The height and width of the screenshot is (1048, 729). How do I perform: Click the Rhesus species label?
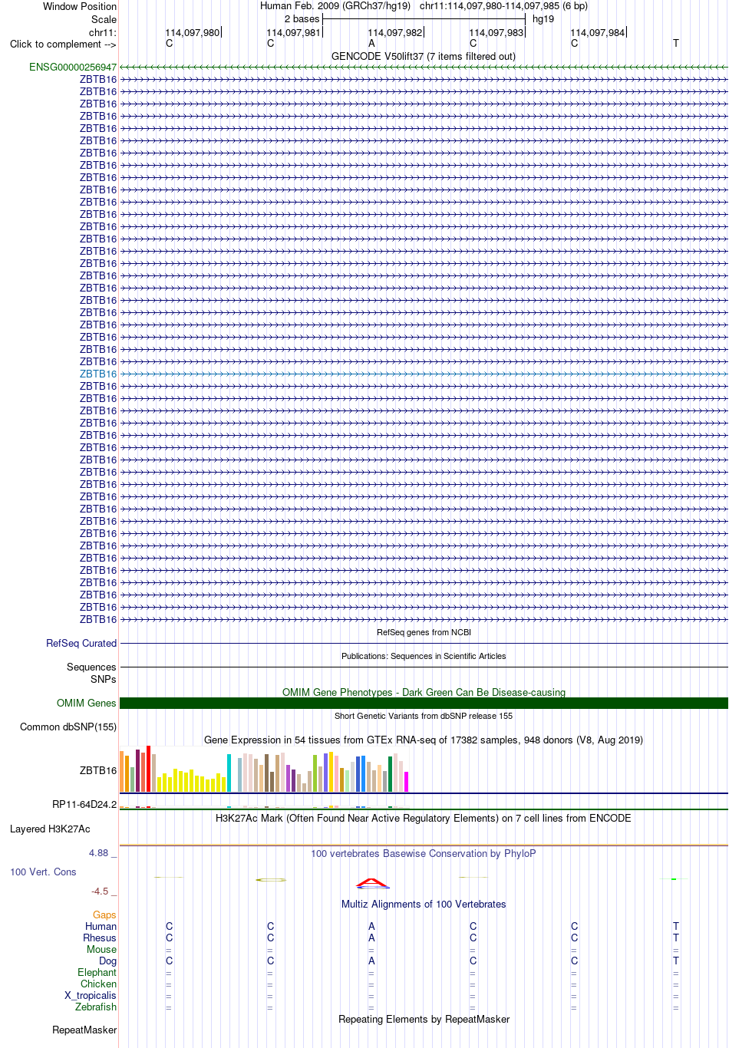point(100,938)
